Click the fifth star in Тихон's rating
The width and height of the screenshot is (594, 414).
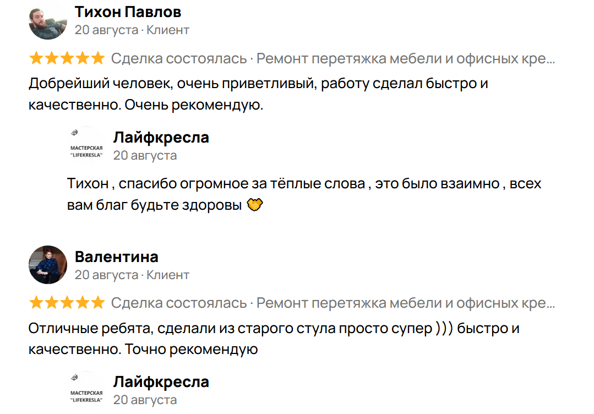point(97,58)
